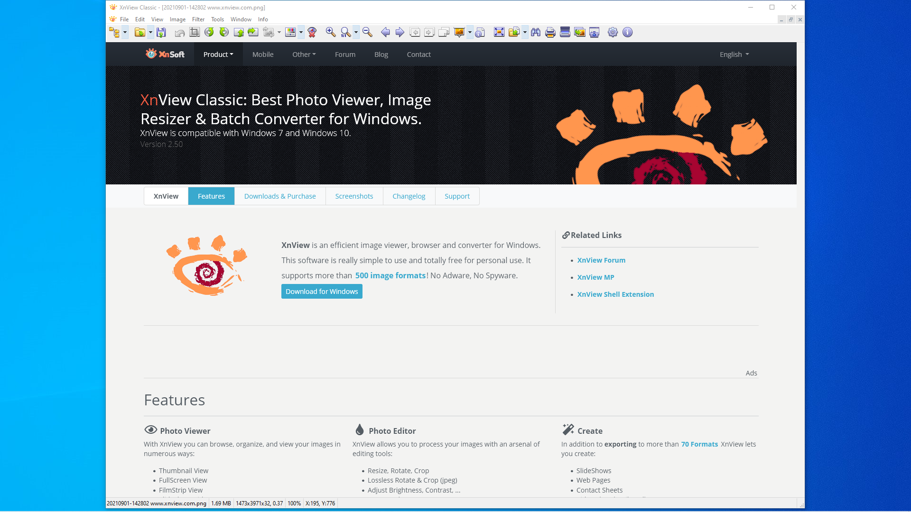The image size is (911, 512).
Task: Rotate image counter-clockwise using toolbar icon
Action: click(x=209, y=32)
